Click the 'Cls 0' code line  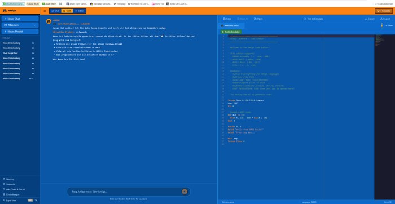click(231, 106)
